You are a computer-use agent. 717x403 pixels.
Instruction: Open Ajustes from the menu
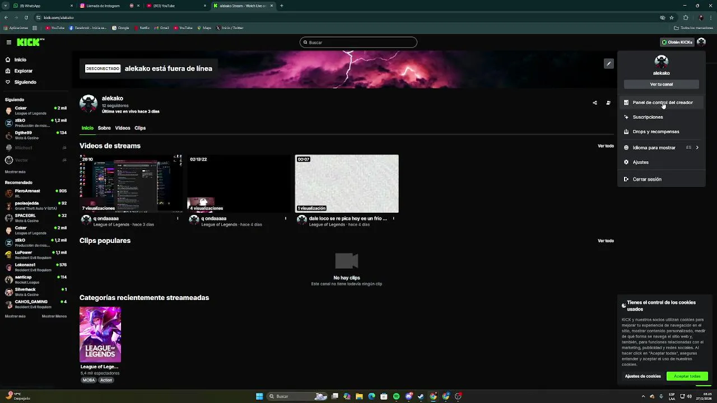[662, 162]
